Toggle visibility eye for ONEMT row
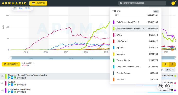 pyautogui.click(x=2, y=83)
